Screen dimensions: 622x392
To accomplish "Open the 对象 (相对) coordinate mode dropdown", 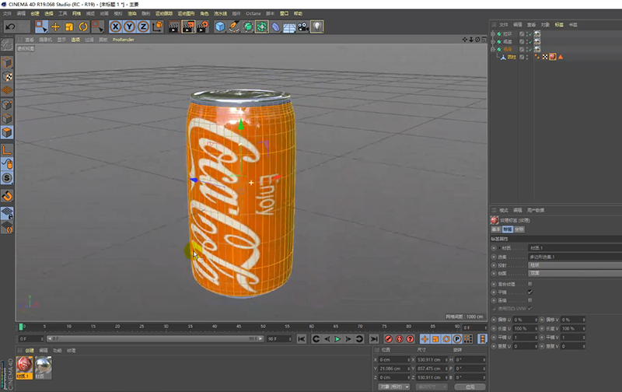I will tap(394, 387).
